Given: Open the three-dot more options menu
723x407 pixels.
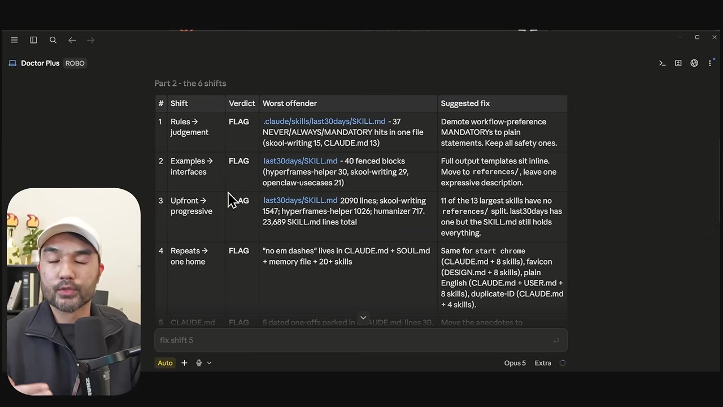Looking at the screenshot, I should point(710,63).
